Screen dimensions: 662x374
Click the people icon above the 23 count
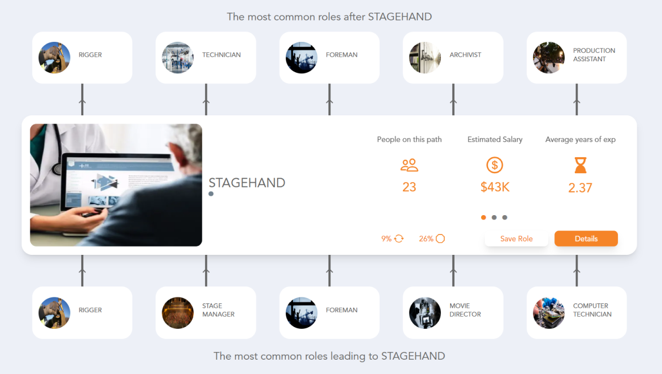pos(409,165)
